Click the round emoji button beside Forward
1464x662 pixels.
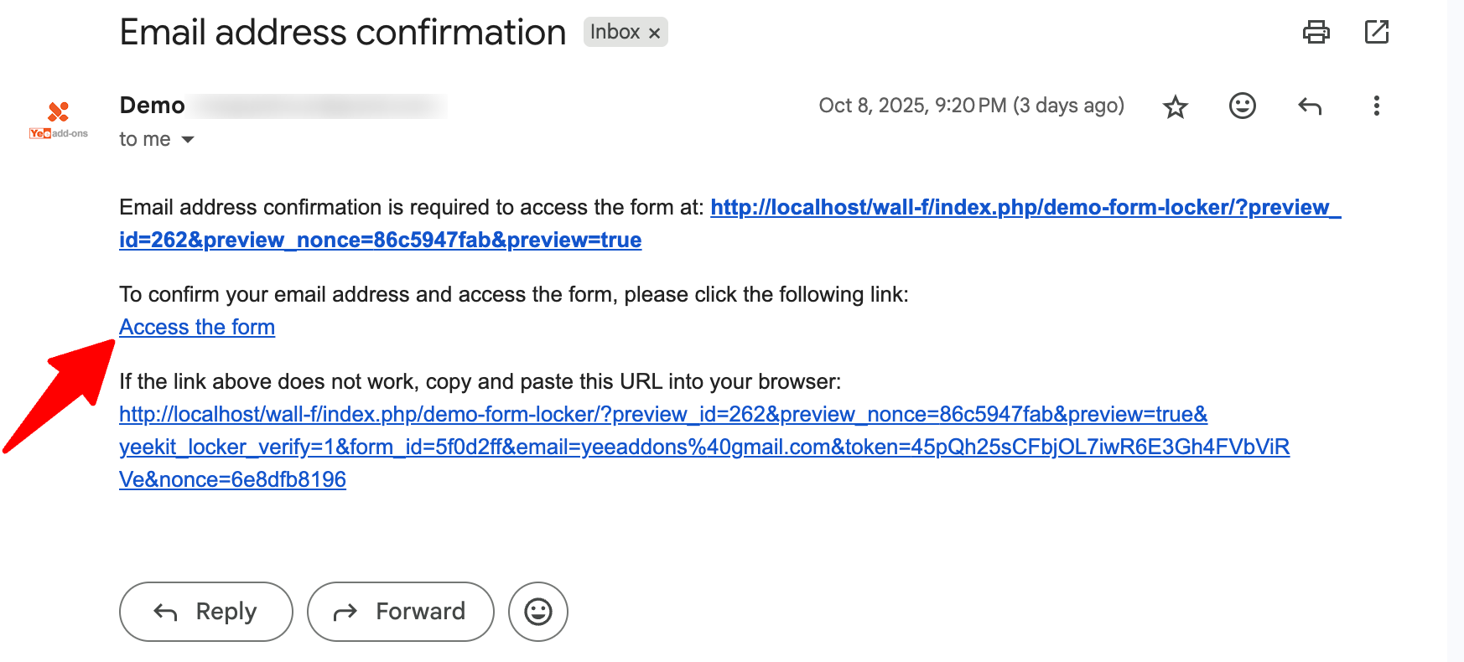tap(537, 612)
